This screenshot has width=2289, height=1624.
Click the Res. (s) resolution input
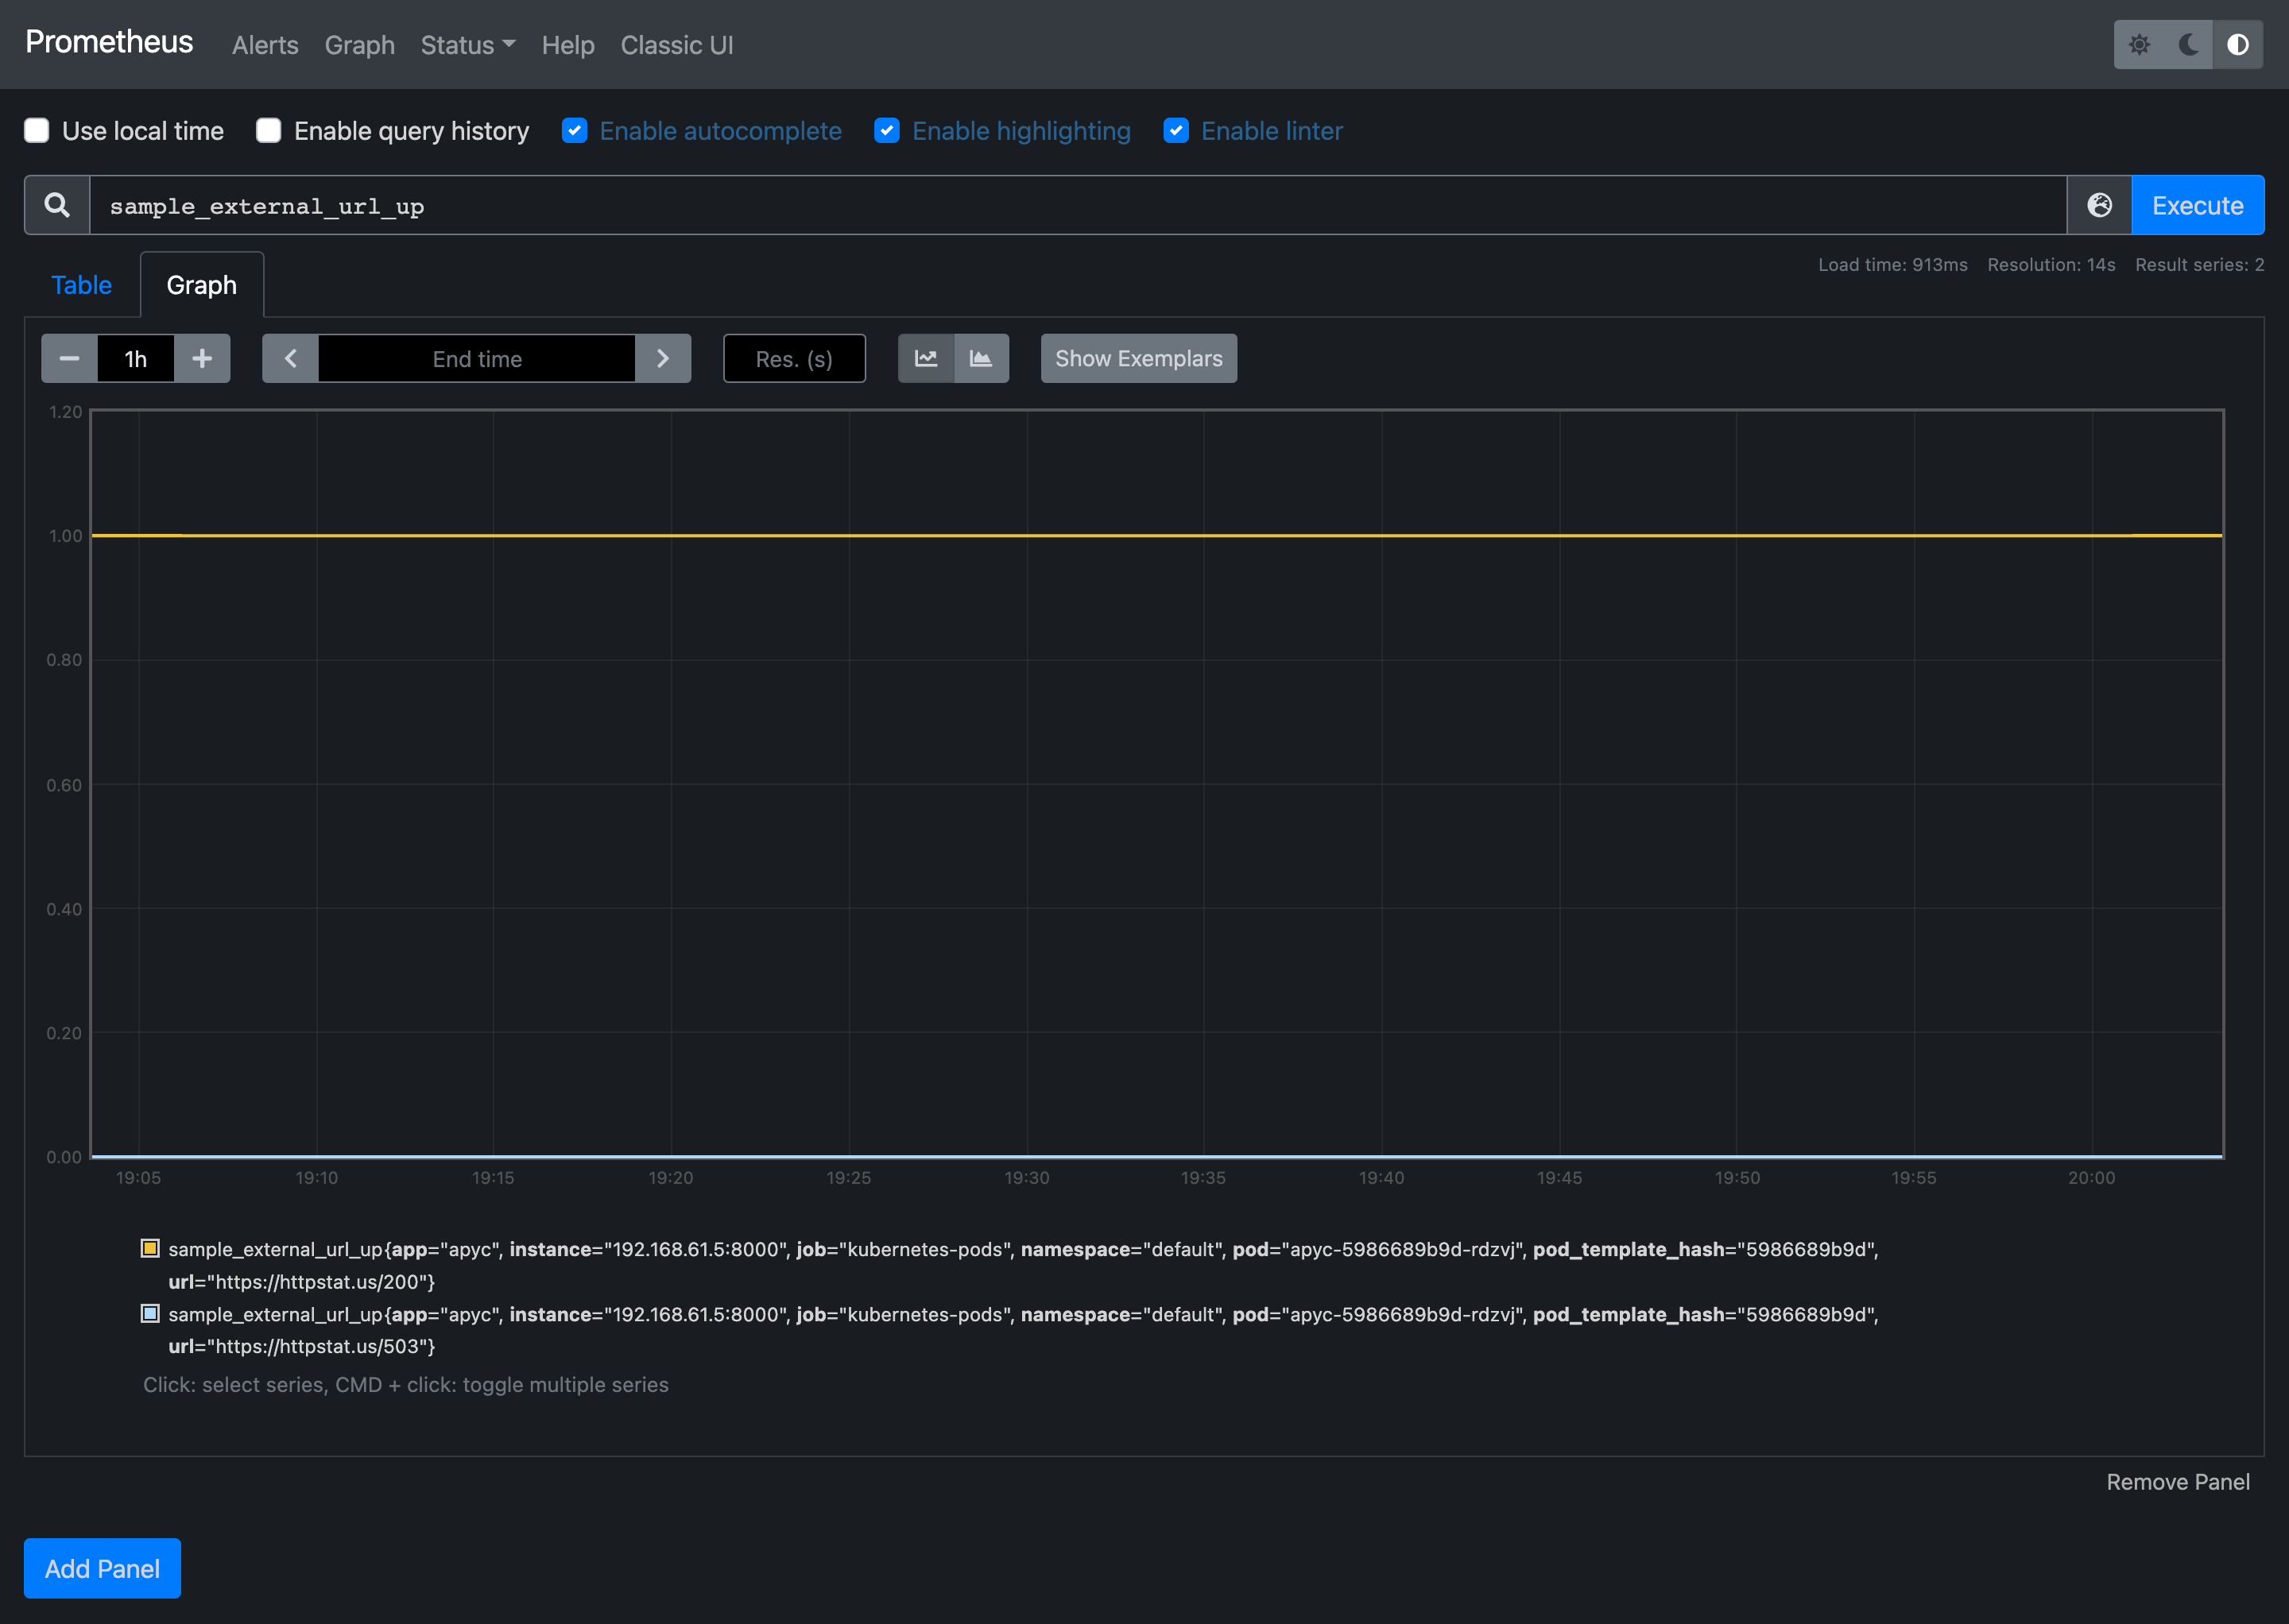click(793, 358)
